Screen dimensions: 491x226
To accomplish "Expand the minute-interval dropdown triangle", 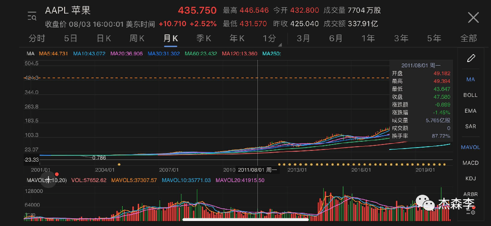I will click(x=280, y=44).
